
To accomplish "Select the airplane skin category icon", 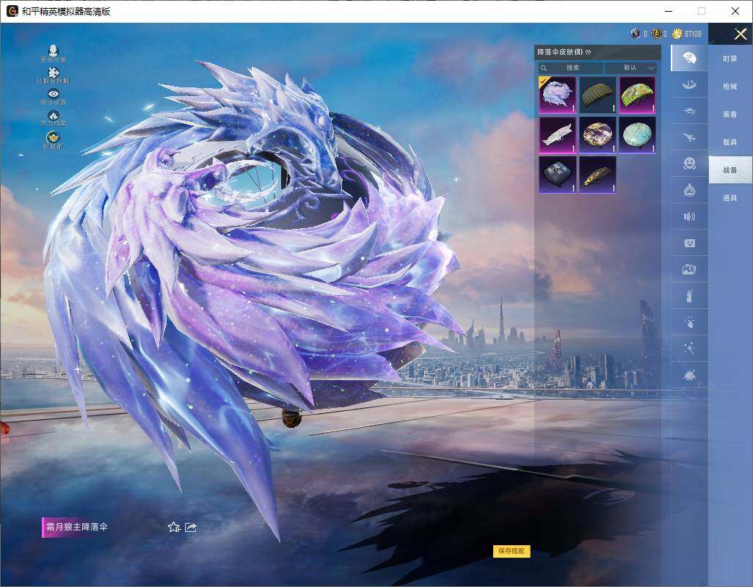I will 689,137.
